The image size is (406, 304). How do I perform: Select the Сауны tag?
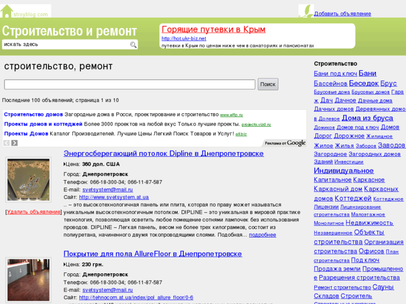pyautogui.click(x=383, y=287)
